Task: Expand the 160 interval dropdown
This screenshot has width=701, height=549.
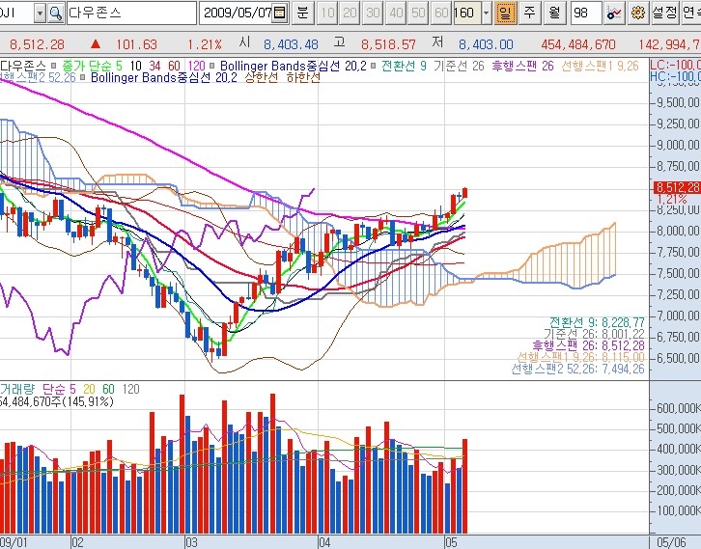Action: coord(484,14)
